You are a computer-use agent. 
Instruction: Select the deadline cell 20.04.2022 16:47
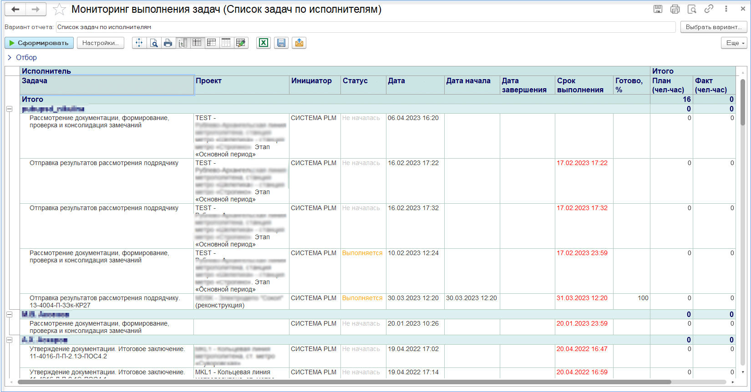coord(584,356)
